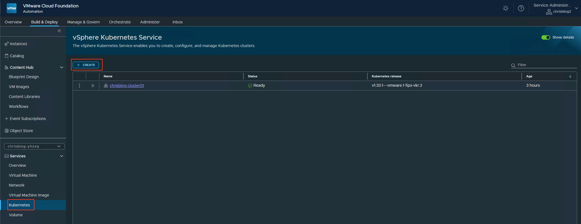Open the help question mark icon

(521, 8)
